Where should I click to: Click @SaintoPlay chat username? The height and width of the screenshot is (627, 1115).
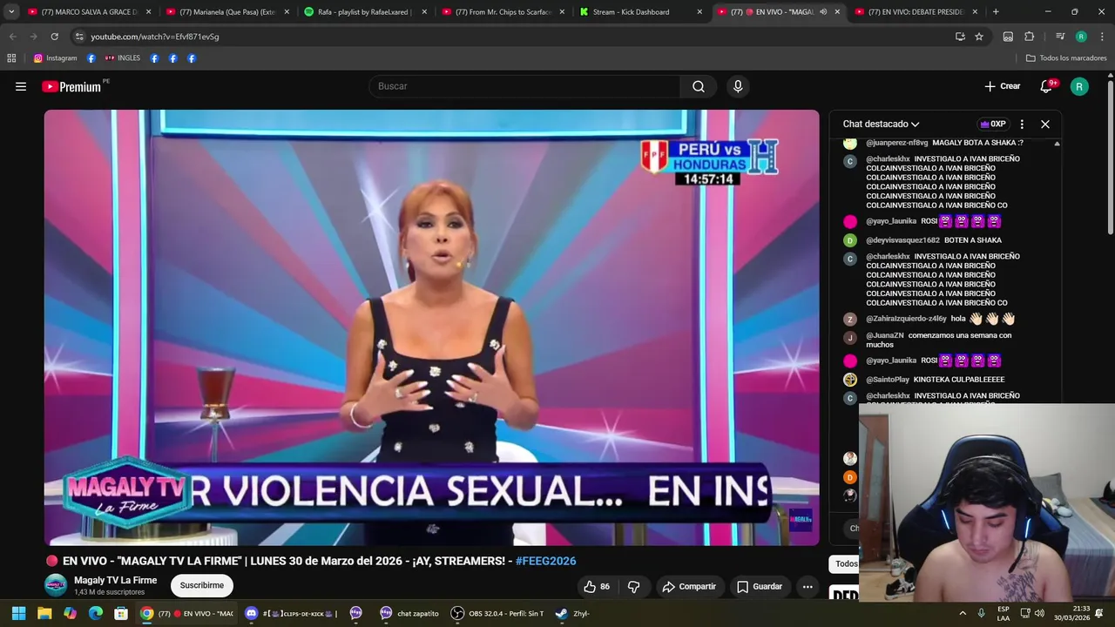click(888, 380)
